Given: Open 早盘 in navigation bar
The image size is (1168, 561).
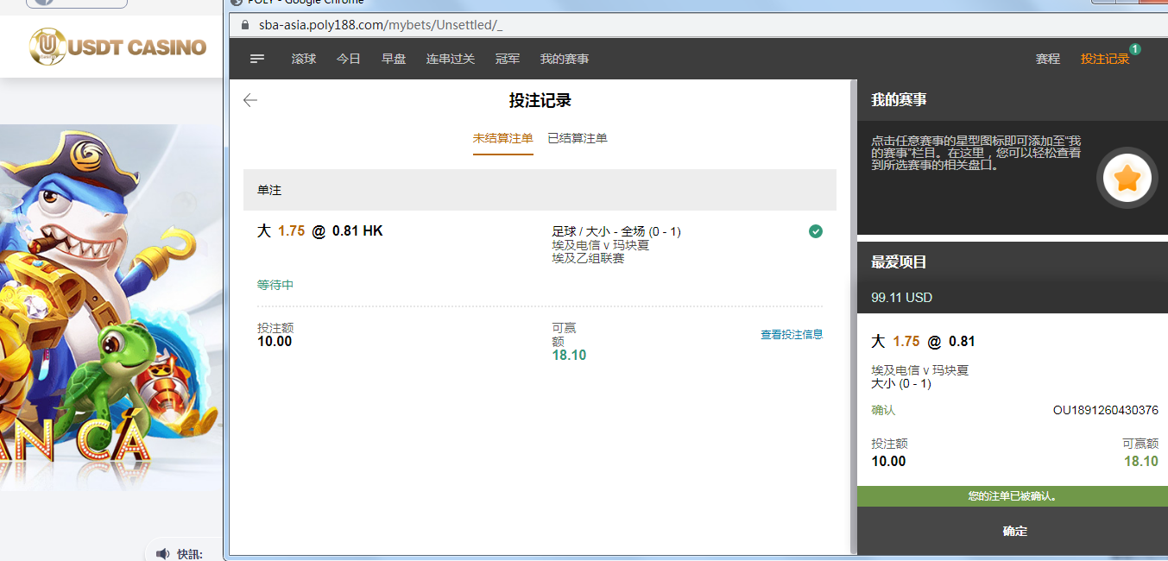Looking at the screenshot, I should tap(394, 59).
